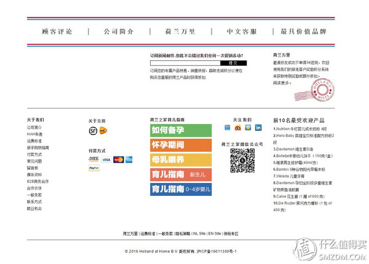
Task: Open 公司简介 in the top navigation bar
Action: pyautogui.click(x=119, y=31)
